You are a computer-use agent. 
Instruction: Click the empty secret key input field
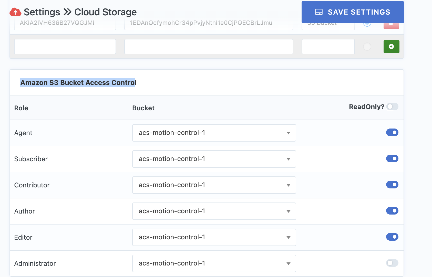(x=209, y=47)
